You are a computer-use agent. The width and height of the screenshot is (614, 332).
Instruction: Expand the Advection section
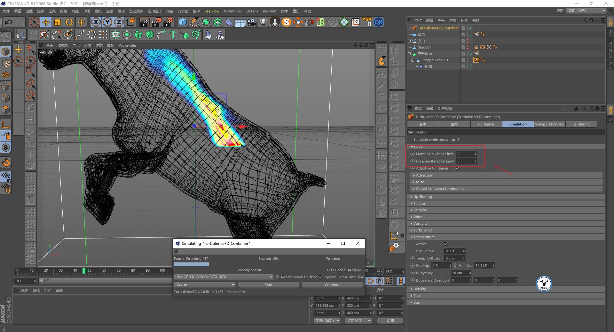click(424, 175)
